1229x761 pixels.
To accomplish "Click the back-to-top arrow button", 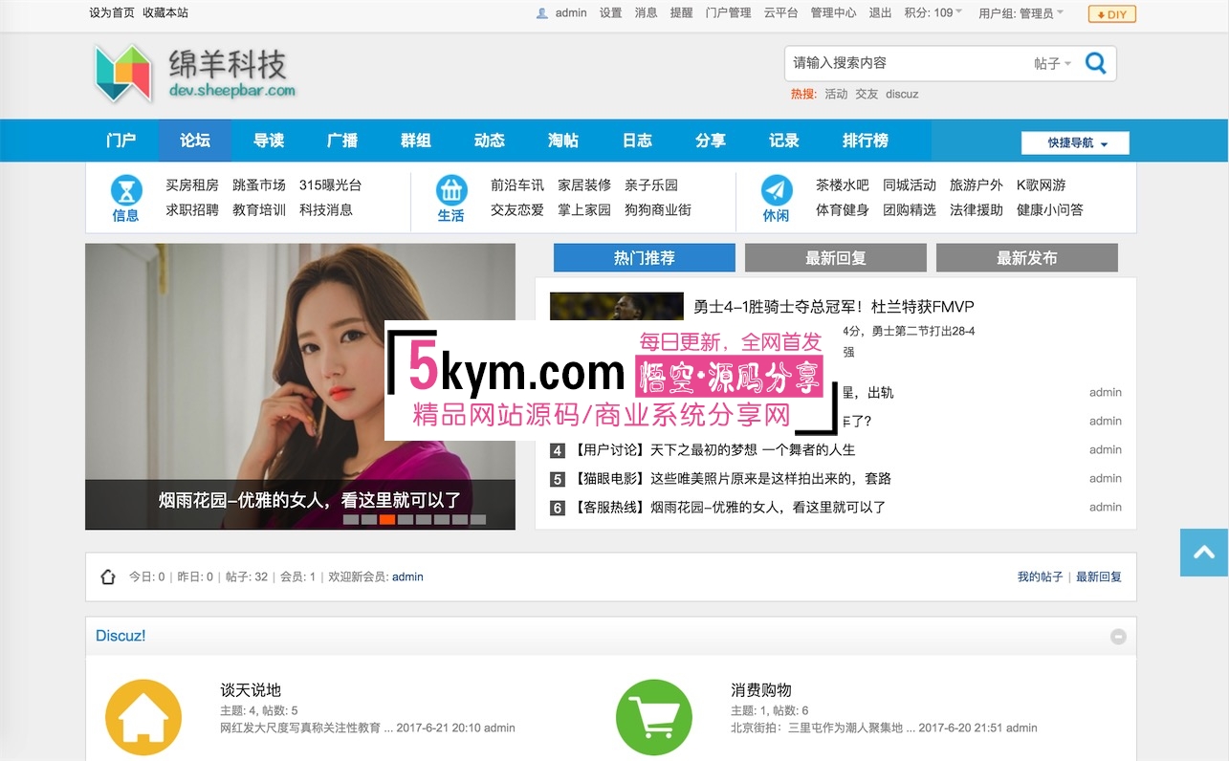I will 1204,552.
